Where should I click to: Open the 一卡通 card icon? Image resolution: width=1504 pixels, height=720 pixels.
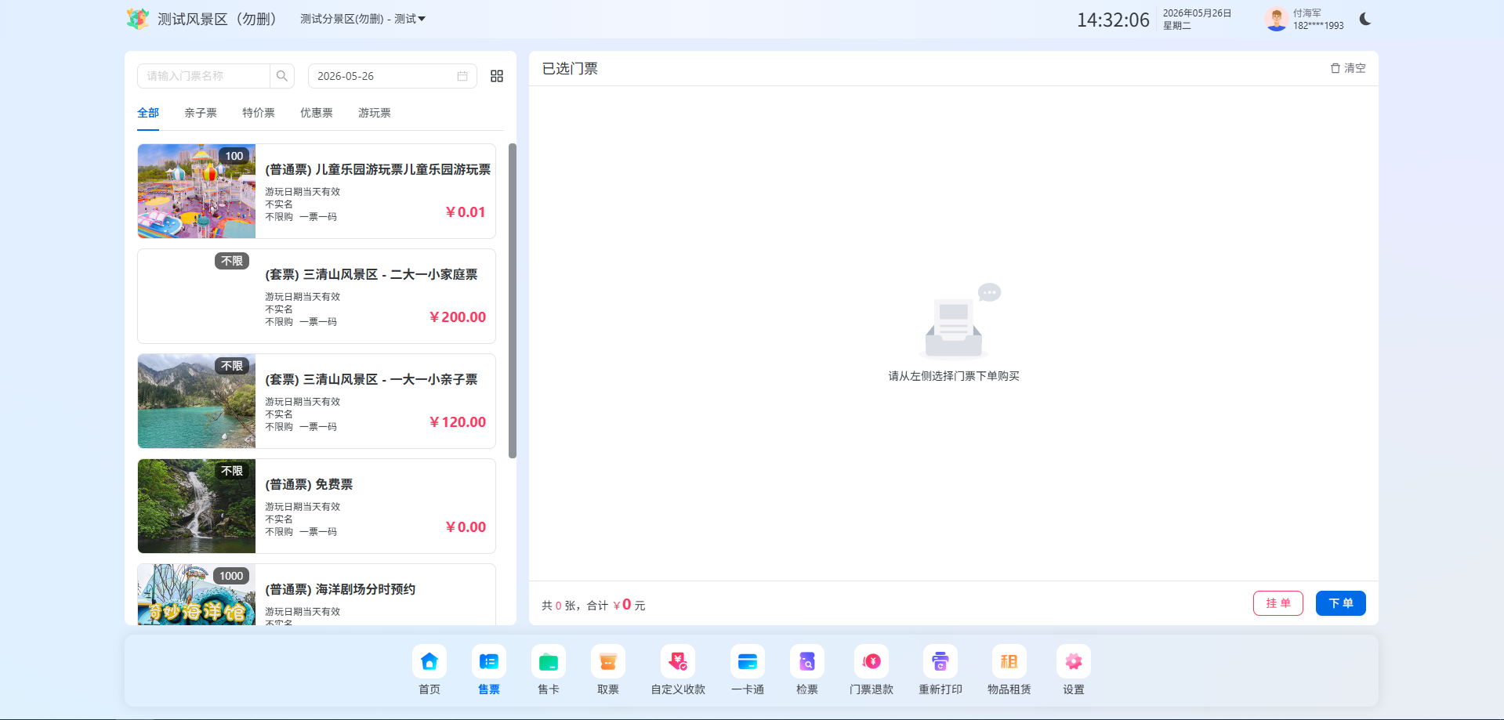pos(748,662)
